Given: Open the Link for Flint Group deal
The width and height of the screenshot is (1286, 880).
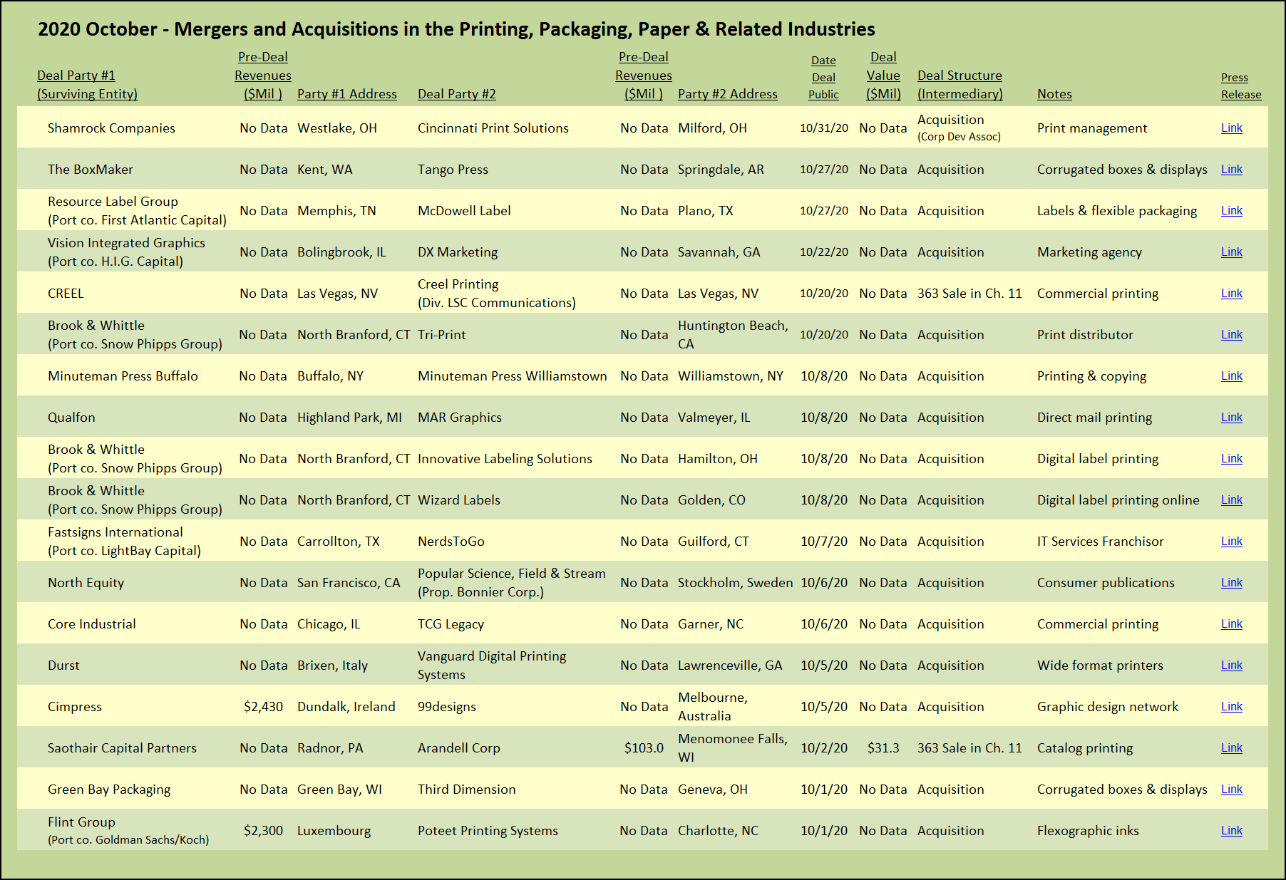Looking at the screenshot, I should (x=1231, y=830).
